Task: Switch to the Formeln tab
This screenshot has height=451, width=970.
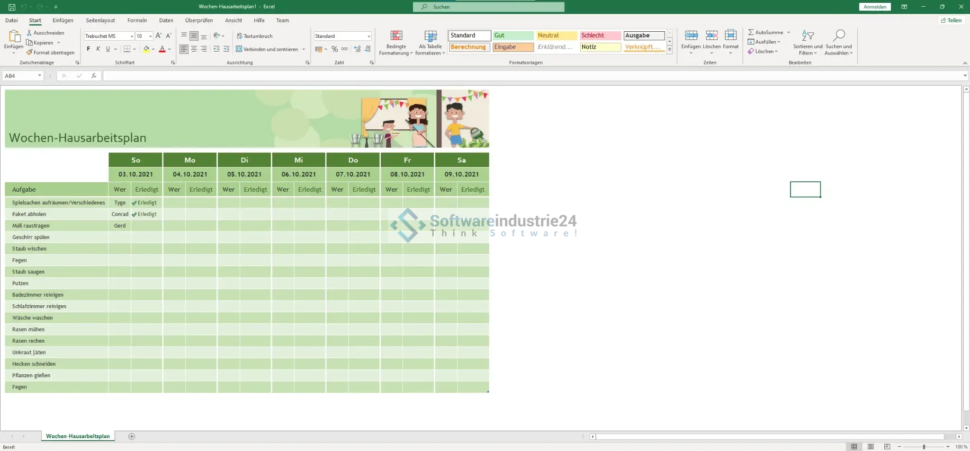Action: pos(137,20)
